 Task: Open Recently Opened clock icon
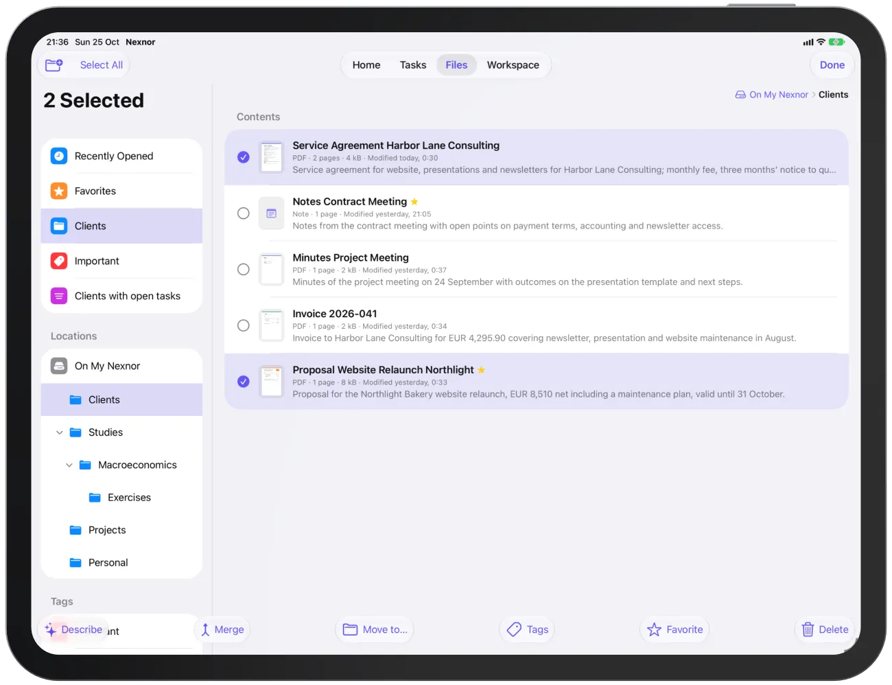(59, 156)
